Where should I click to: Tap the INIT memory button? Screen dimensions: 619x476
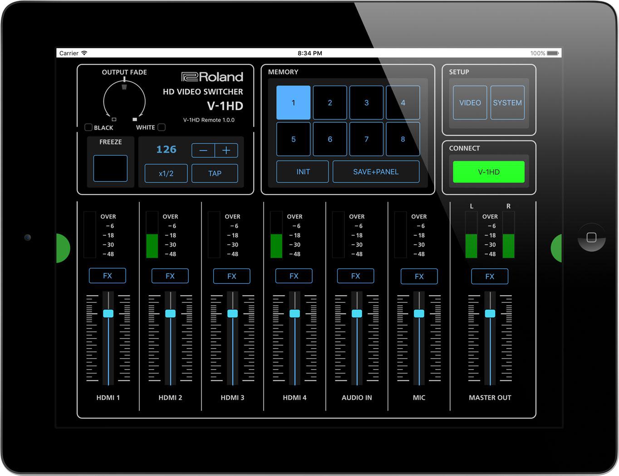303,172
